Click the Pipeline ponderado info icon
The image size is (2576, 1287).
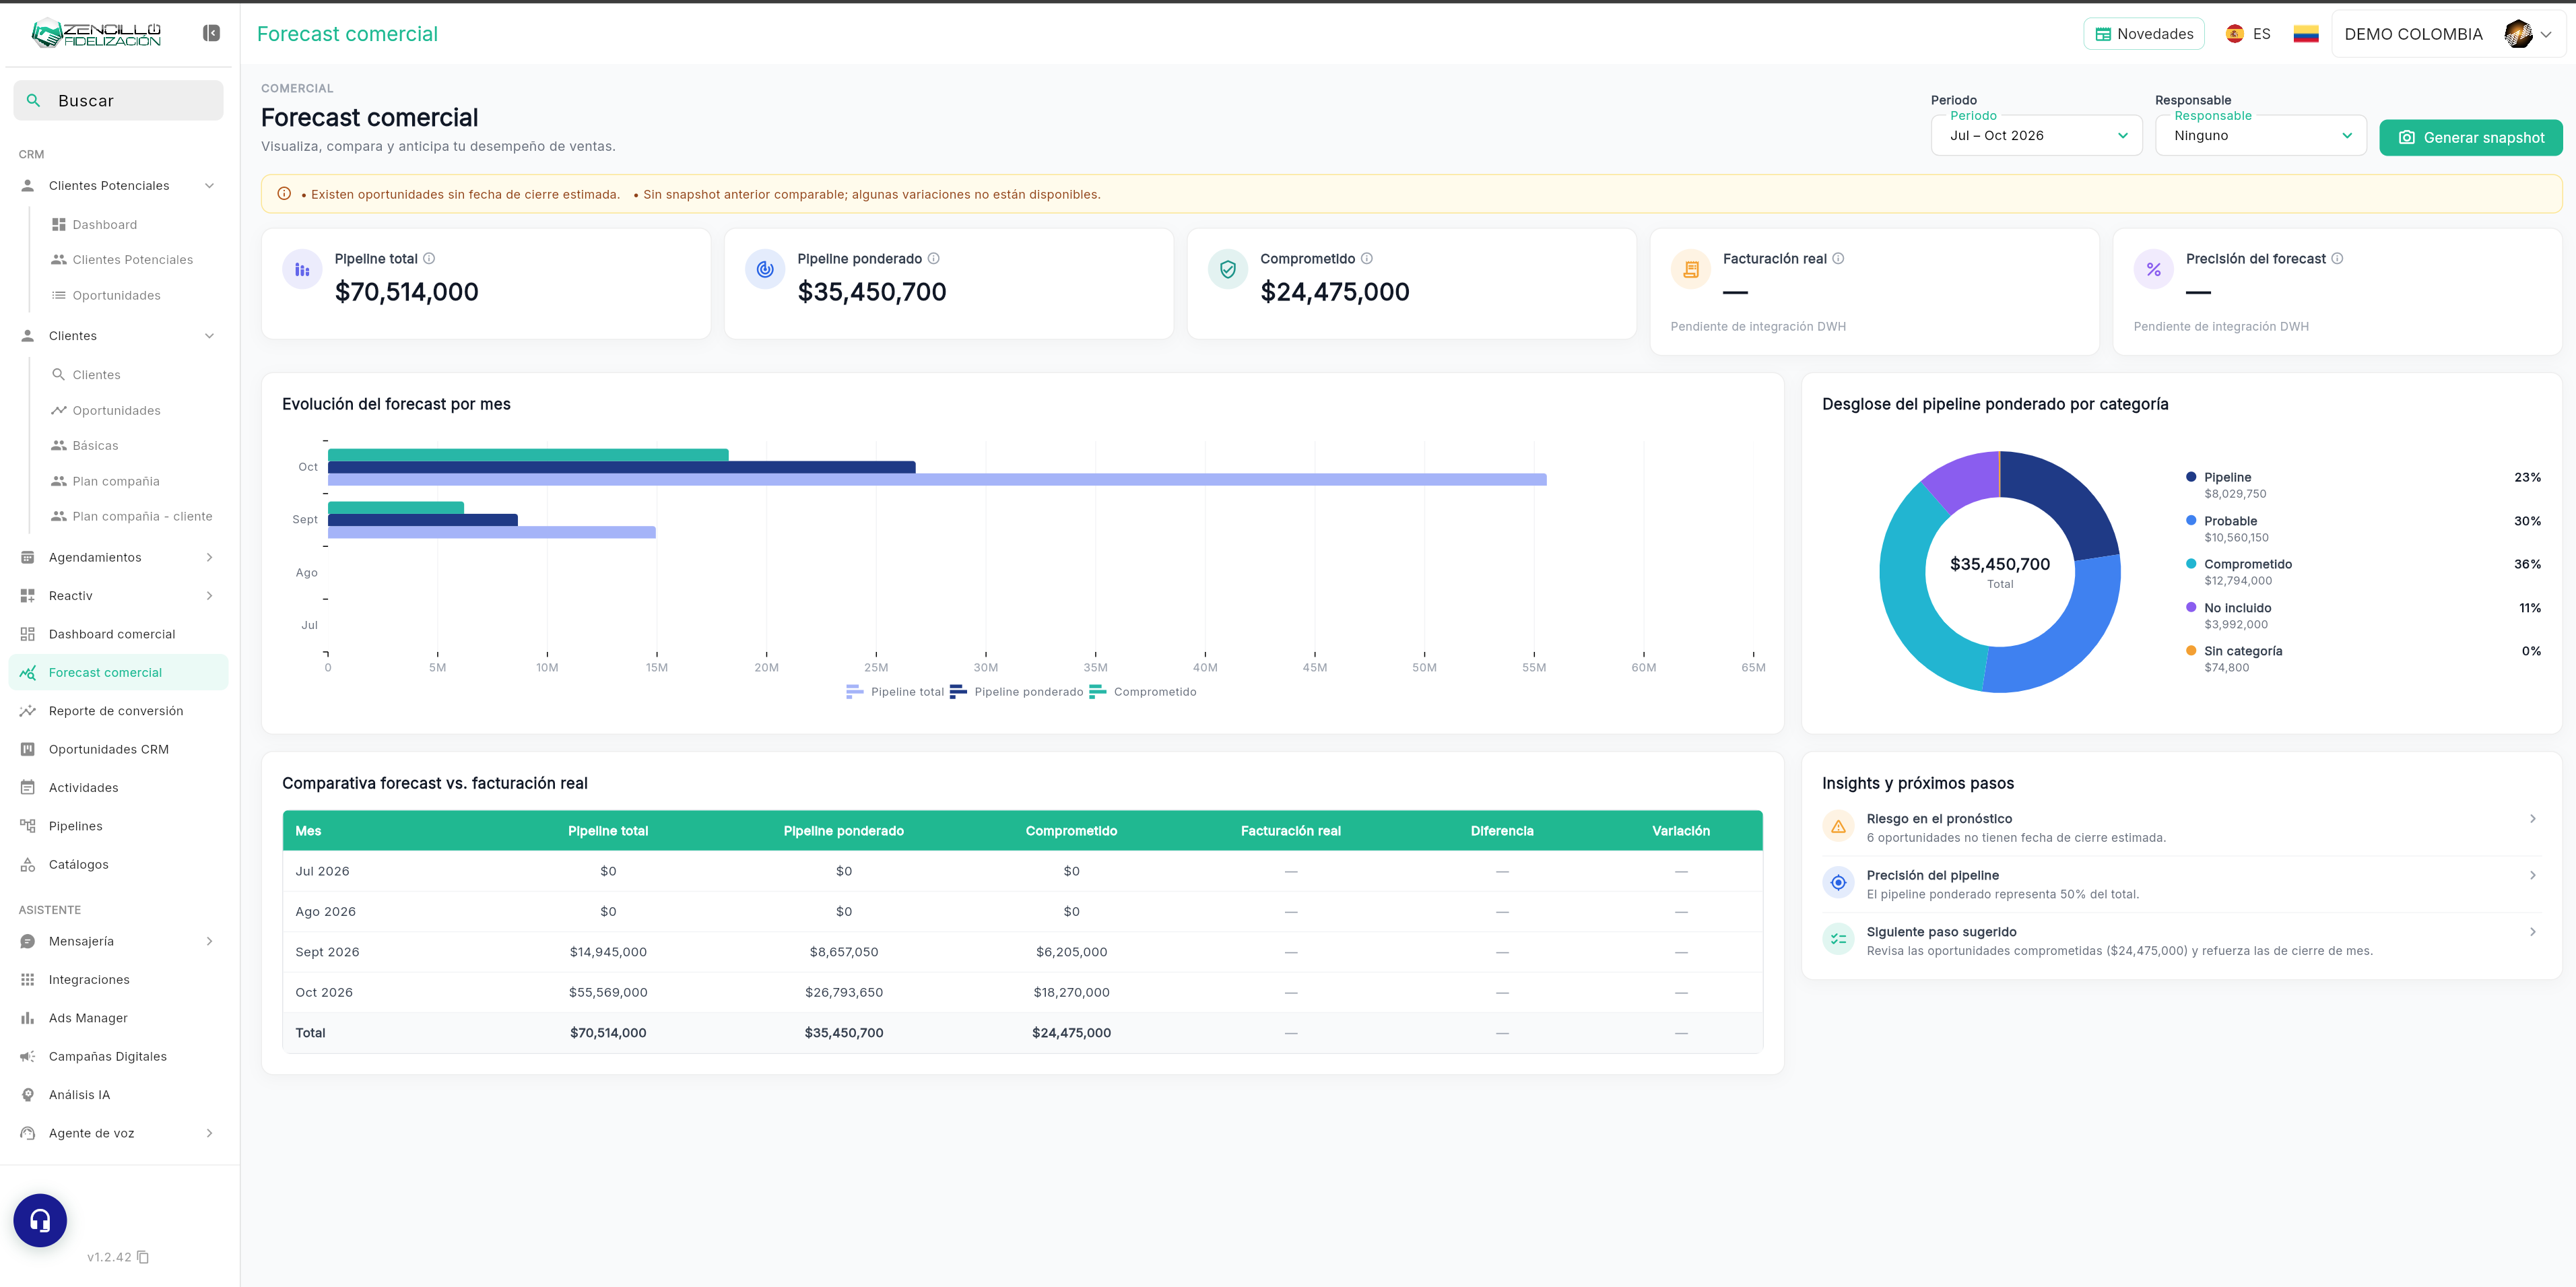coord(933,258)
